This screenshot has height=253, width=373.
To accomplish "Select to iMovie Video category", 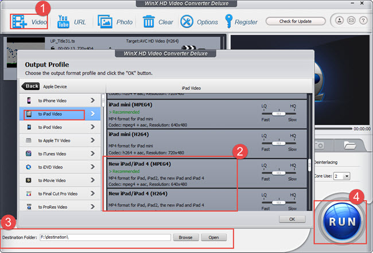I will pos(60,180).
